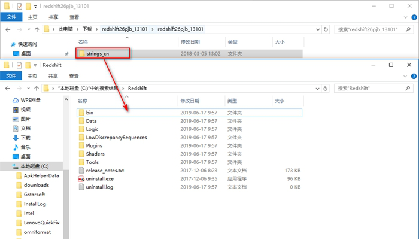Screen dimensions: 419x249
Task: Select the bin folder icon
Action: click(81, 113)
